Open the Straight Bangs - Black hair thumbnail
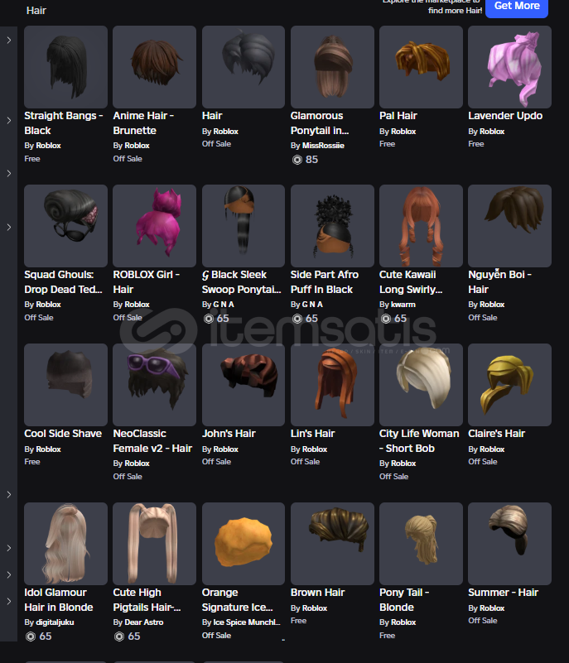Viewport: 569px width, 663px height. click(66, 67)
